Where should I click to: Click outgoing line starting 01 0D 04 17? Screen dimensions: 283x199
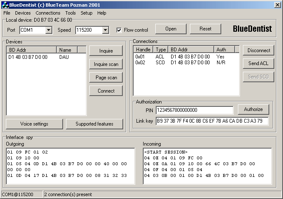click(x=67, y=175)
